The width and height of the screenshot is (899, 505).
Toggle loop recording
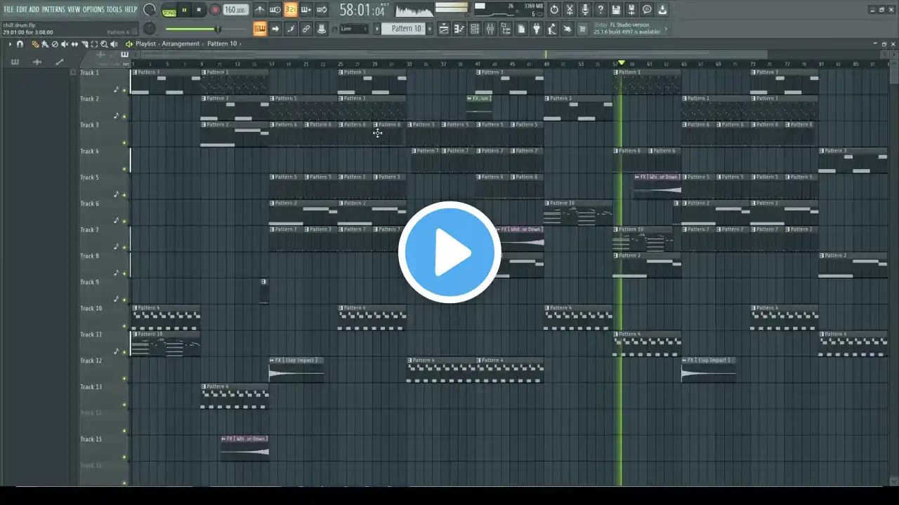(x=321, y=10)
